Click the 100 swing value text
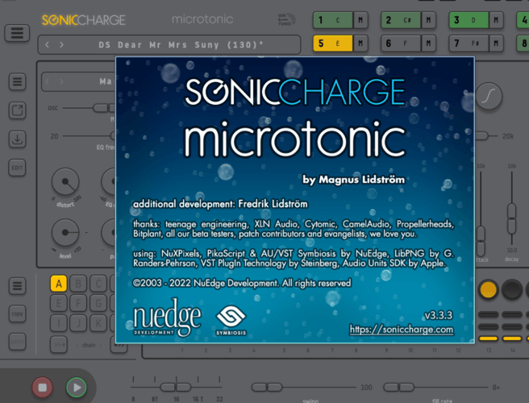529x403 pixels. pos(366,388)
